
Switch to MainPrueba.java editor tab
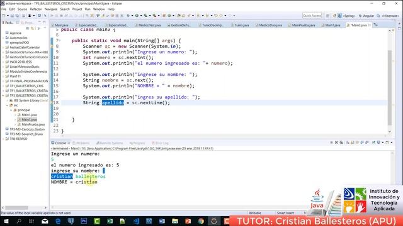click(301, 25)
